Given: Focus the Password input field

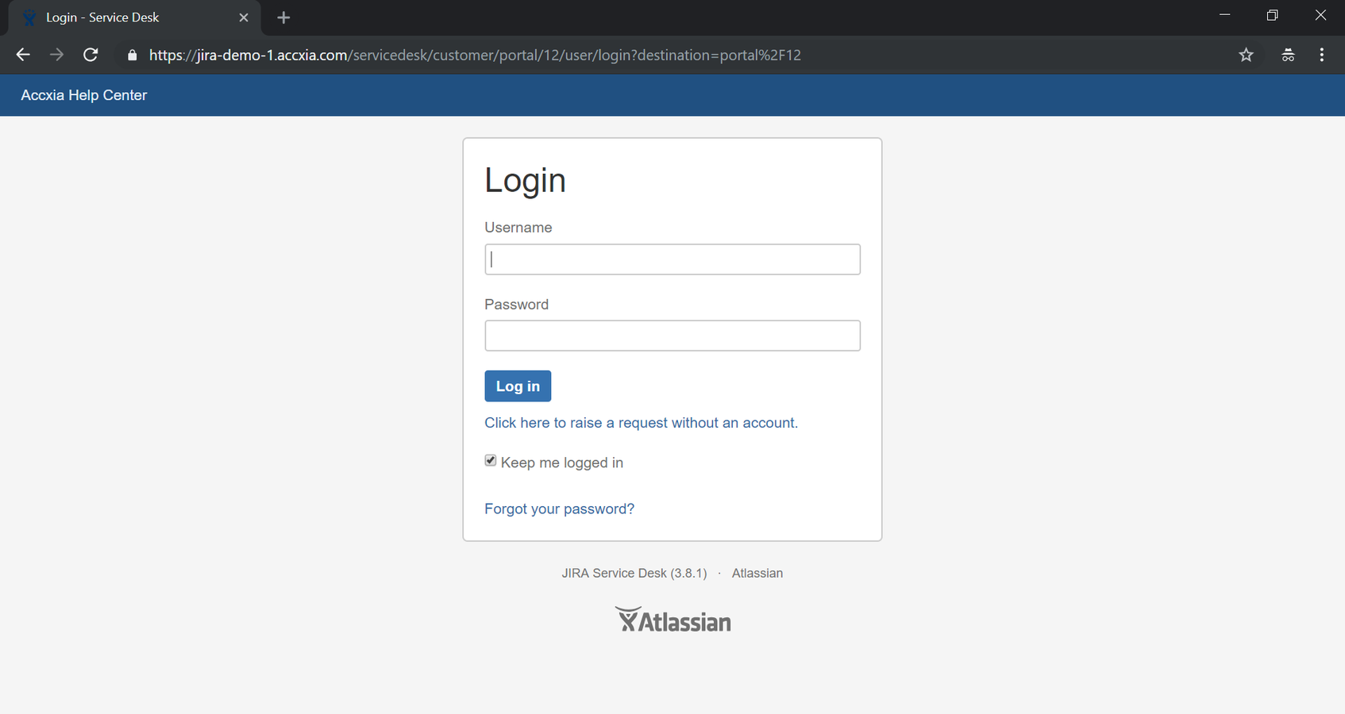Looking at the screenshot, I should (672, 336).
